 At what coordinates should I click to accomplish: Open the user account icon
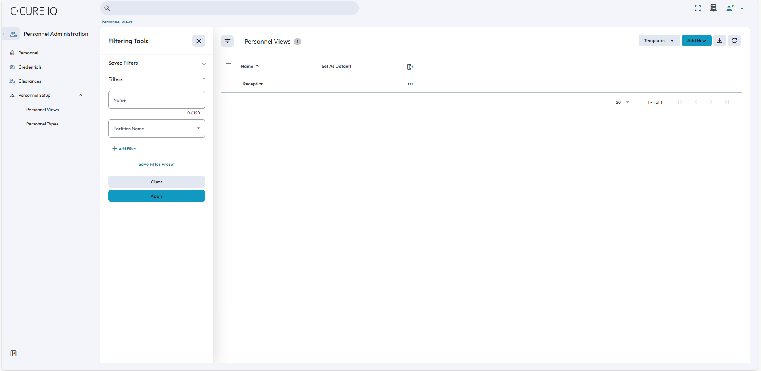tap(729, 8)
